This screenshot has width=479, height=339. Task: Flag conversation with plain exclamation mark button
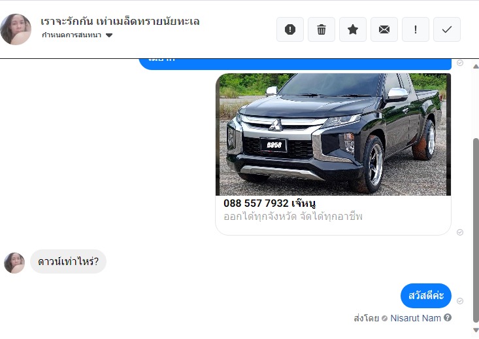[x=416, y=29]
